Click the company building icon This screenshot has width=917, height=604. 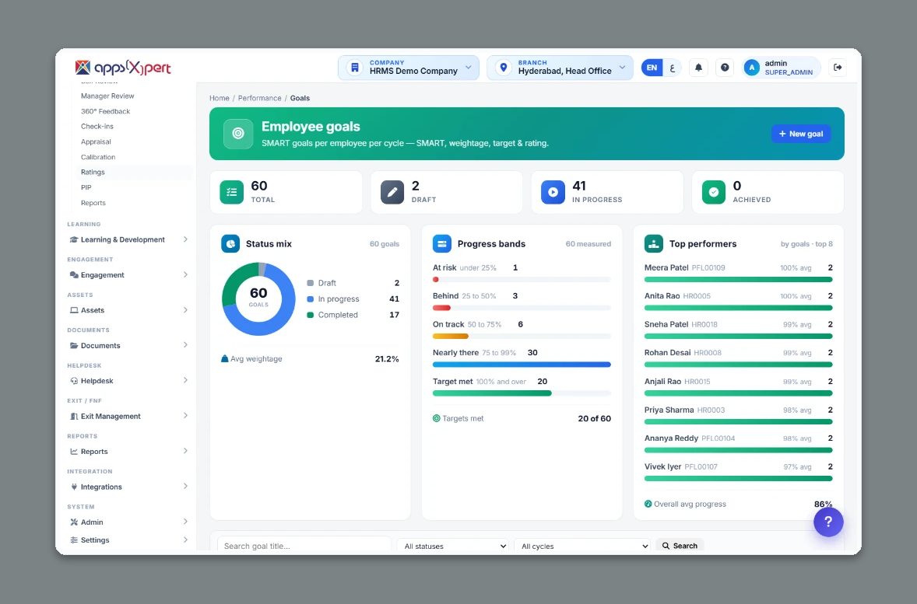pos(354,68)
